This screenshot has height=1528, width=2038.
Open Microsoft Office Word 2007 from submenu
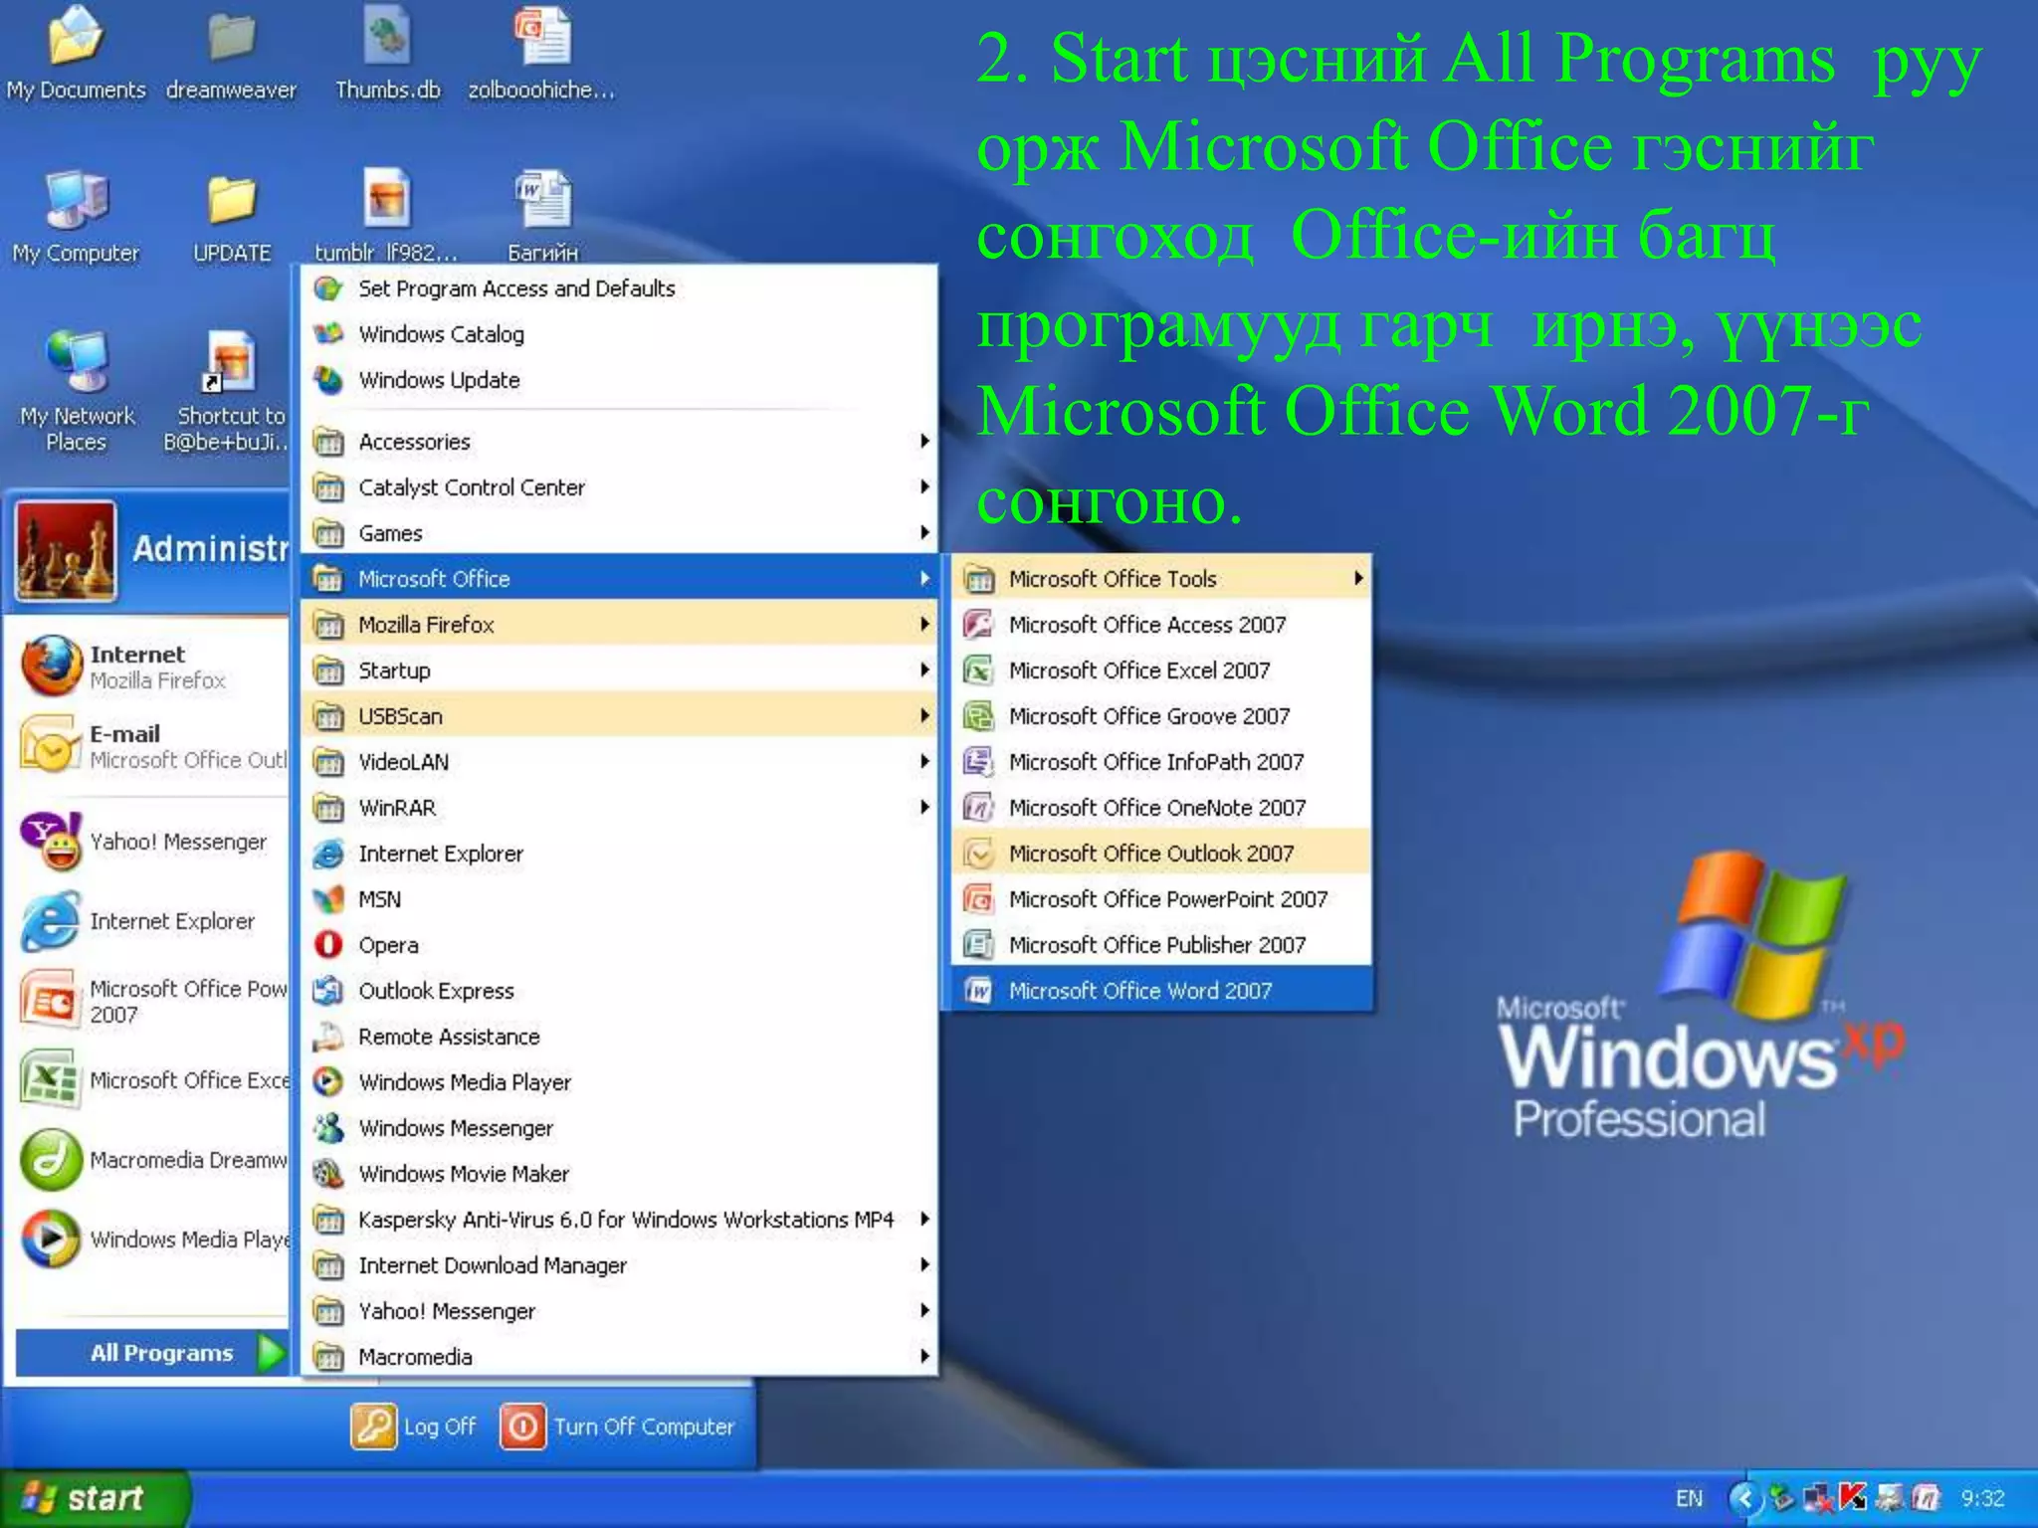coord(1161,991)
